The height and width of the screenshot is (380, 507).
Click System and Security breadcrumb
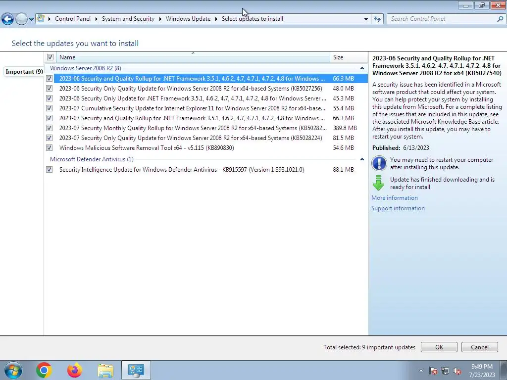tap(128, 19)
